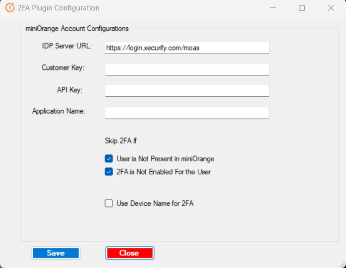Toggle 2FA is Not Enabled For the User

click(x=109, y=172)
